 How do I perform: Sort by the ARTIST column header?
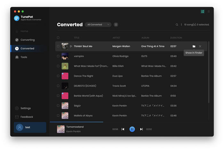pyautogui.click(x=116, y=38)
